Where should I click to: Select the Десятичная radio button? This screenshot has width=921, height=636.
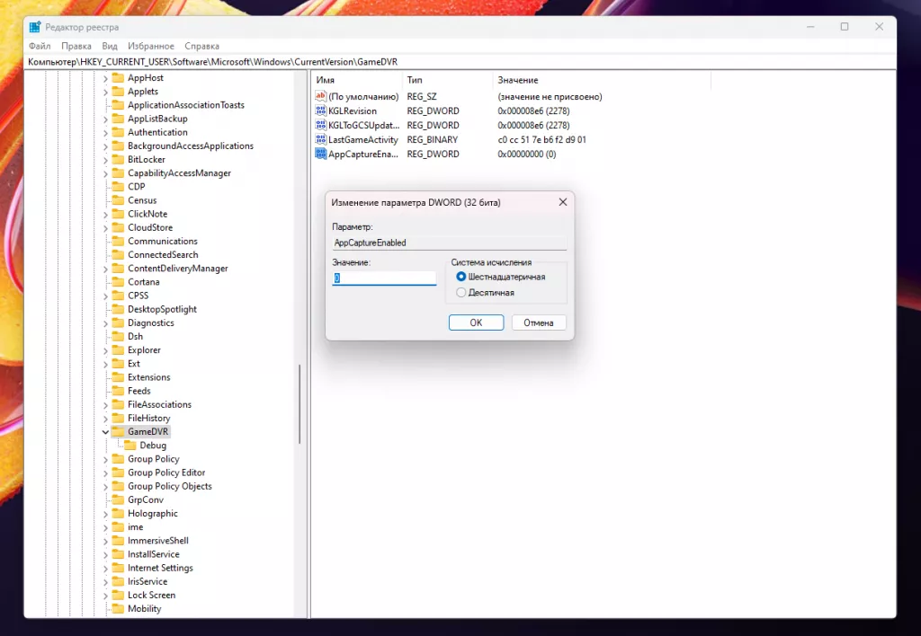click(461, 292)
